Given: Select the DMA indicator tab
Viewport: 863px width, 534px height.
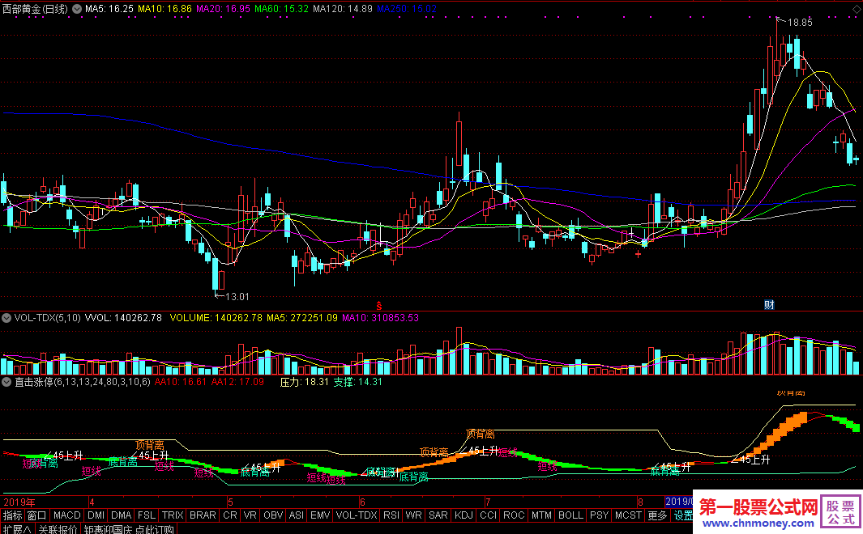Looking at the screenshot, I should [121, 515].
